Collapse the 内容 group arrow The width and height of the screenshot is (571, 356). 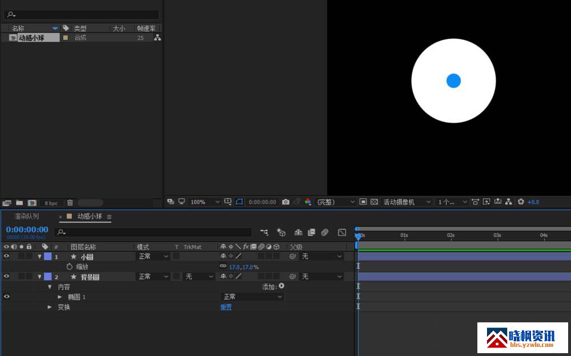tap(50, 287)
